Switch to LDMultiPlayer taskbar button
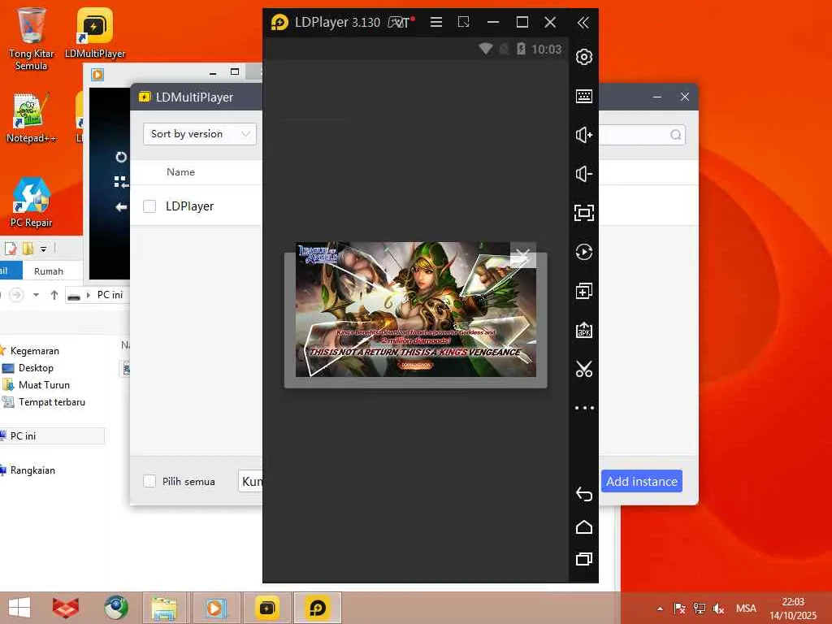Image resolution: width=832 pixels, height=624 pixels. [266, 608]
